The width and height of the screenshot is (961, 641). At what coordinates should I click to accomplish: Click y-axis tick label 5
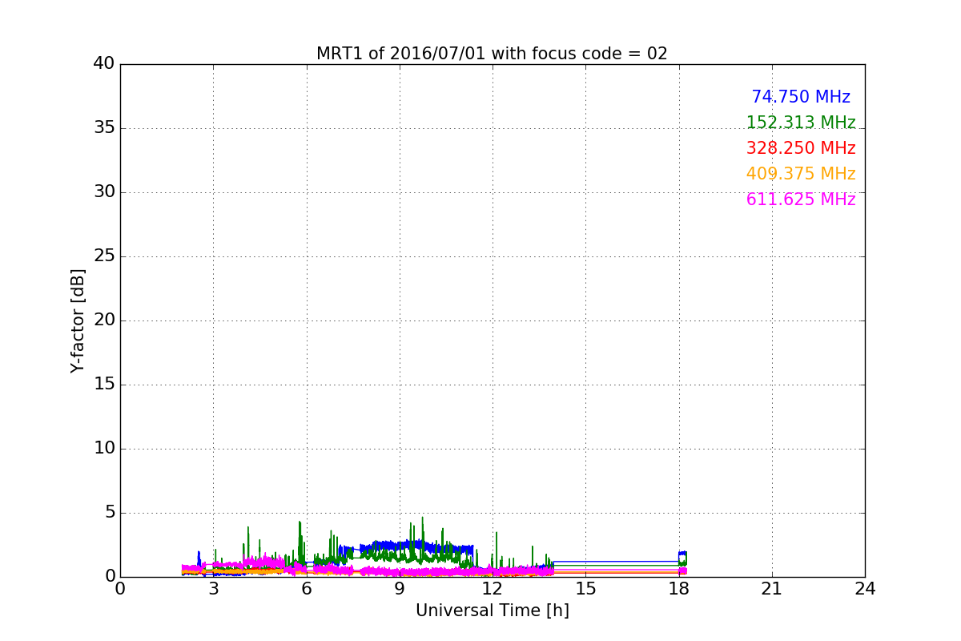point(109,513)
